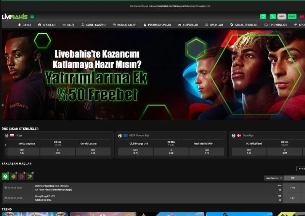Image resolution: width=305 pixels, height=216 pixels.
Task: Open the E-SPORLAR menu item
Action: [x=188, y=25]
